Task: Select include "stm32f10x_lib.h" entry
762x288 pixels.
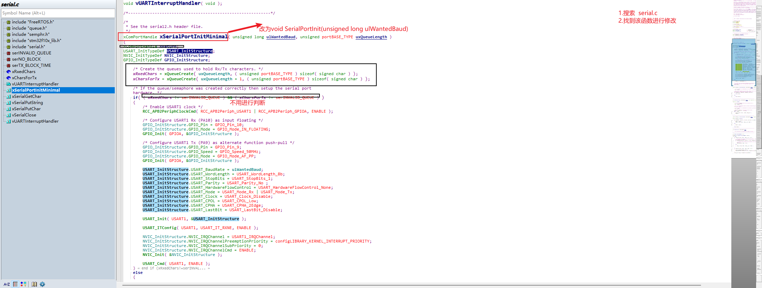Action: [37, 41]
